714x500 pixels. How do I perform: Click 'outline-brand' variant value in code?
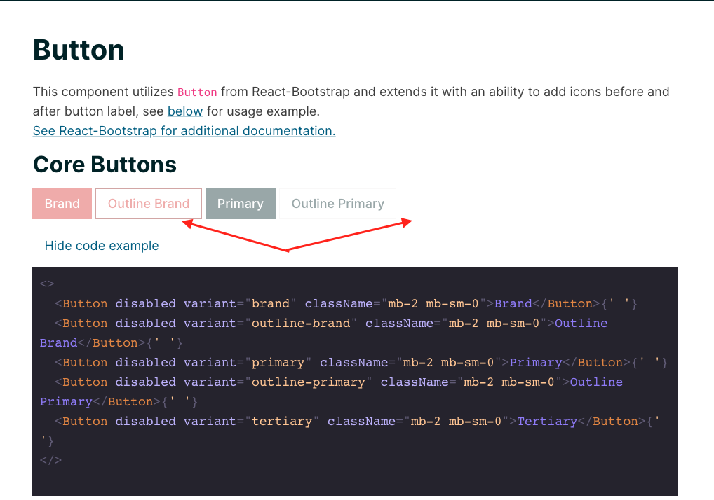pos(301,324)
